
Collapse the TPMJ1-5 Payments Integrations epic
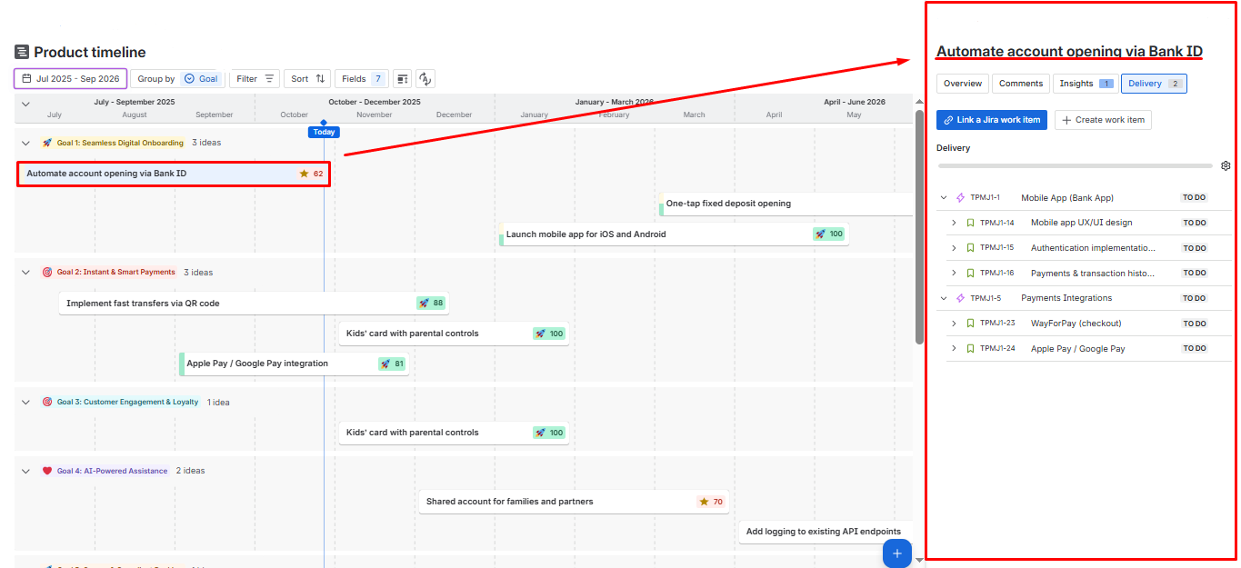tap(944, 298)
